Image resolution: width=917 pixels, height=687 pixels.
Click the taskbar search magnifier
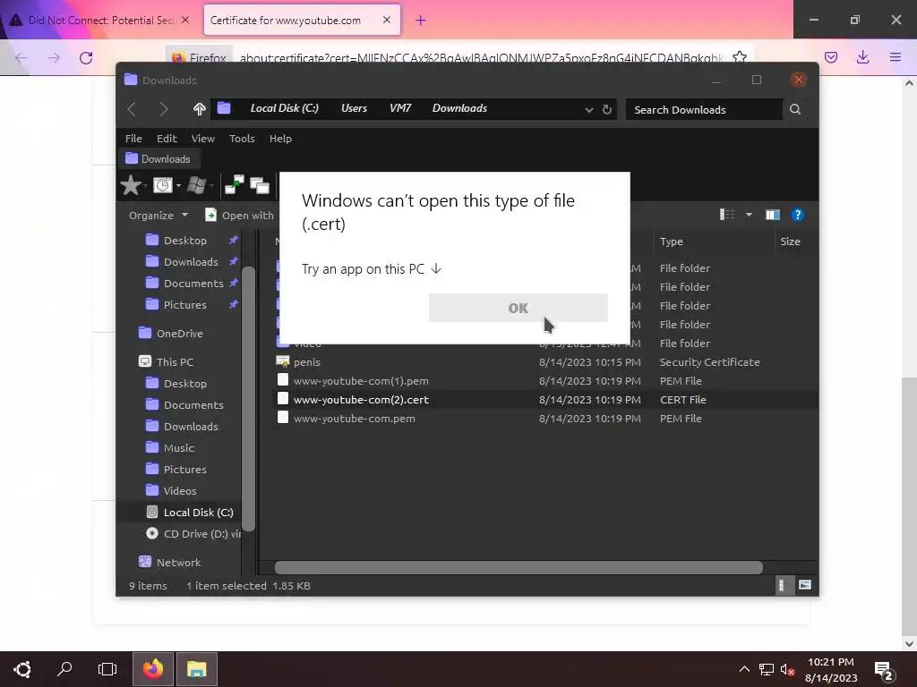tap(64, 669)
